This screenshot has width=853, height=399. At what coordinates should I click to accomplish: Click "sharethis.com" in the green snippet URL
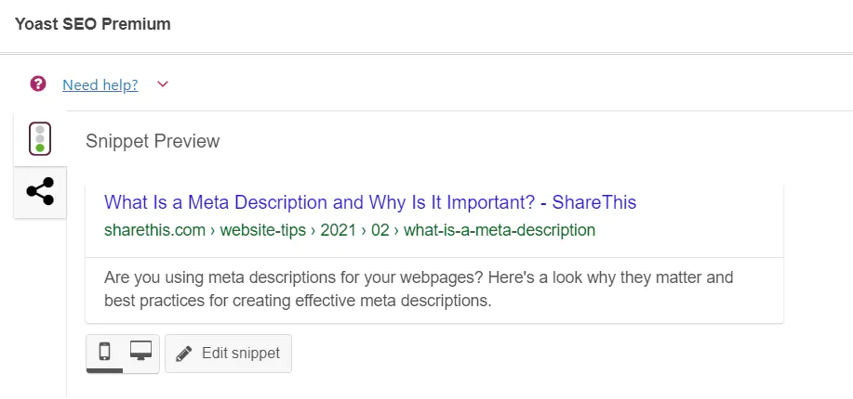(x=154, y=230)
